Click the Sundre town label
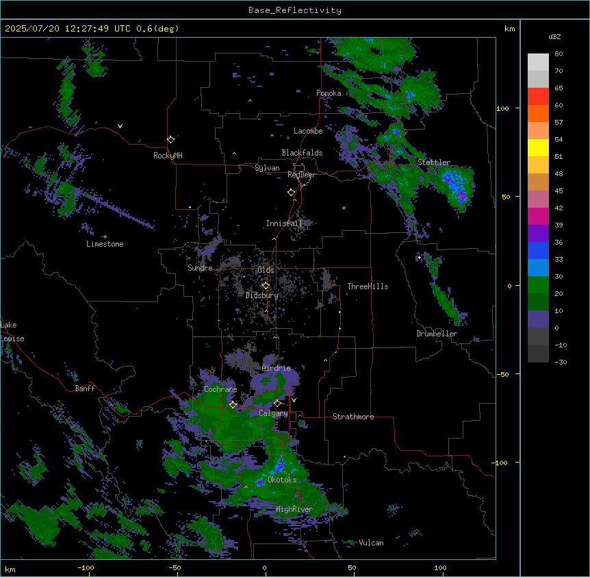Viewport: 590px width, 577px height. [x=200, y=268]
